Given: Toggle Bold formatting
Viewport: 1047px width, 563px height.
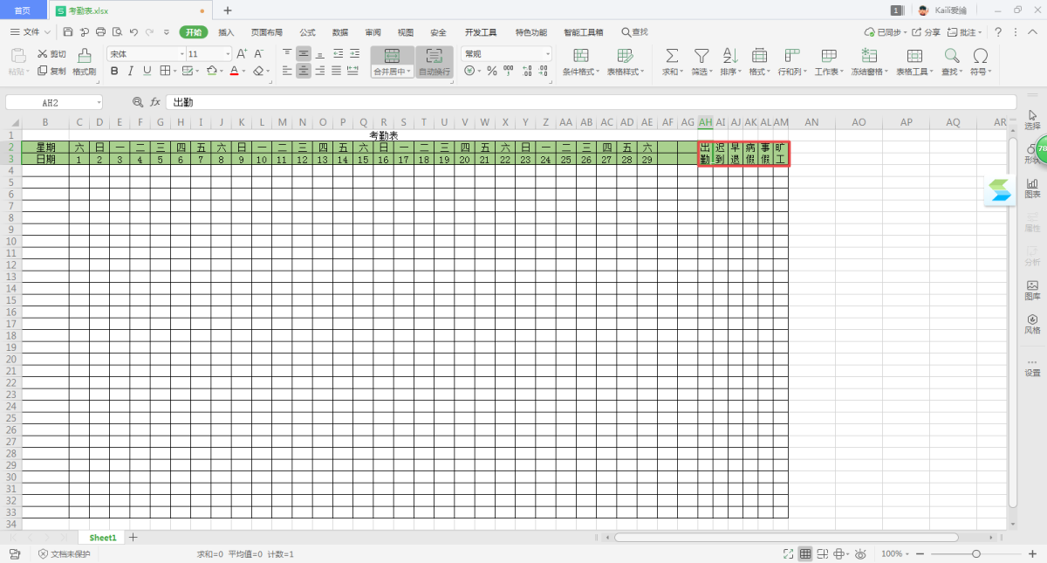Looking at the screenshot, I should (x=113, y=71).
